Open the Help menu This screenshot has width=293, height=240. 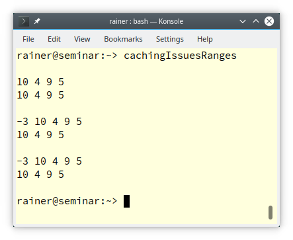[205, 39]
